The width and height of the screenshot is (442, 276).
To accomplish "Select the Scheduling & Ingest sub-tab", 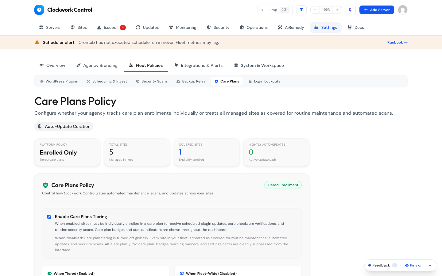I will 107,81.
